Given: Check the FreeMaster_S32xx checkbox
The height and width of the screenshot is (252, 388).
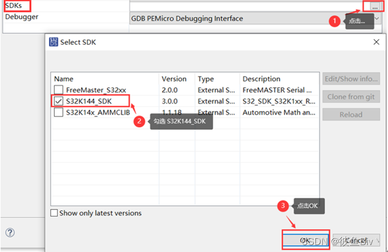Looking at the screenshot, I should (x=59, y=90).
